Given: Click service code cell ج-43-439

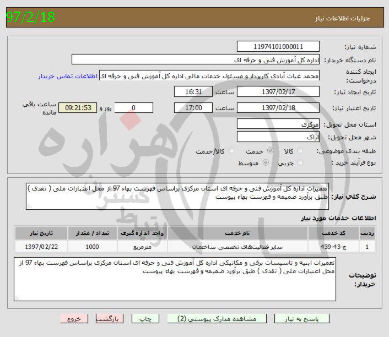Looking at the screenshot, I should point(333,247).
